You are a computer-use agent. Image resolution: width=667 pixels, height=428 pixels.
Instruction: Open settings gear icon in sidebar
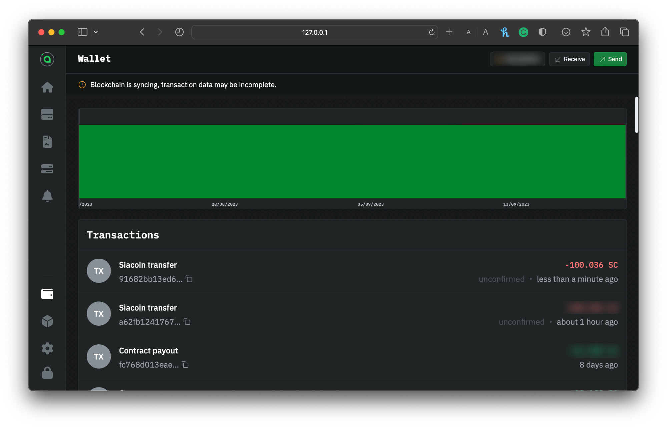pyautogui.click(x=47, y=348)
